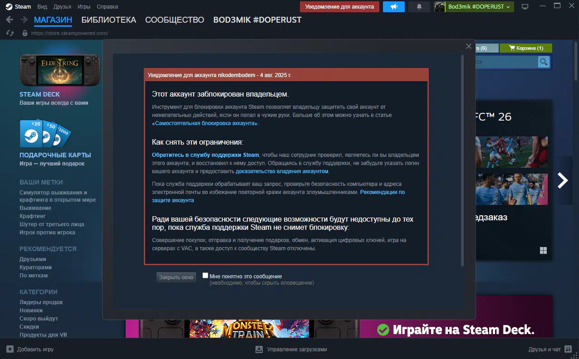Open recommendations by Кураторами
Image resolution: width=579 pixels, height=359 pixels.
pyautogui.click(x=35, y=267)
